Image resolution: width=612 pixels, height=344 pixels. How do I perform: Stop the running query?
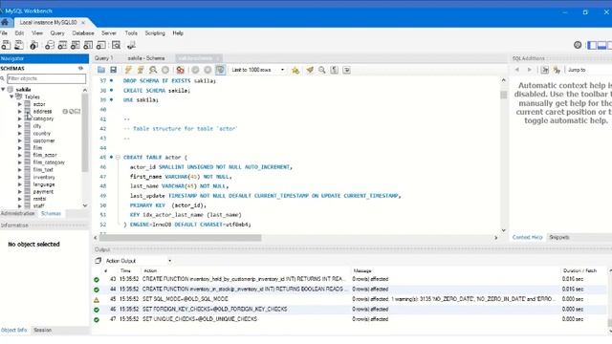coord(165,70)
